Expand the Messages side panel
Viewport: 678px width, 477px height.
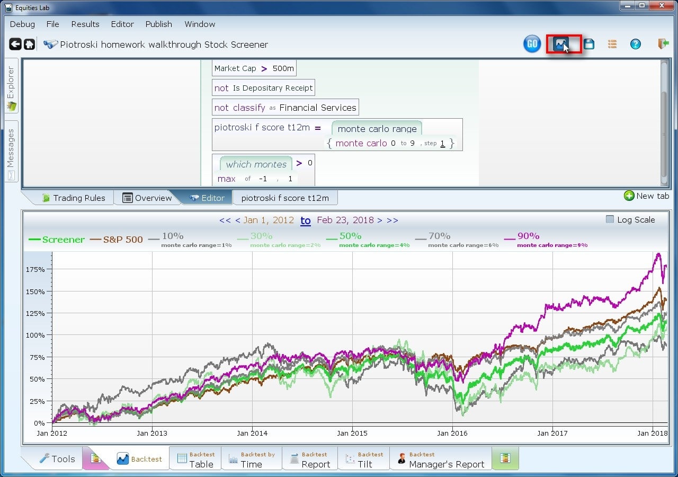pos(12,151)
